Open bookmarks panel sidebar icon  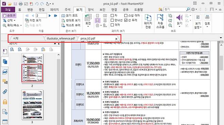point(5,51)
